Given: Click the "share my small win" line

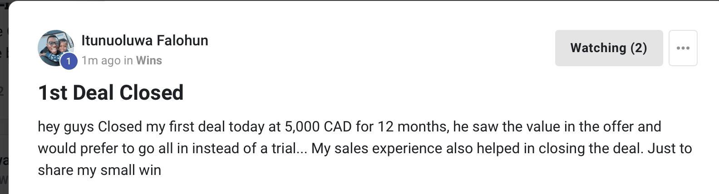Looking at the screenshot, I should tap(99, 170).
